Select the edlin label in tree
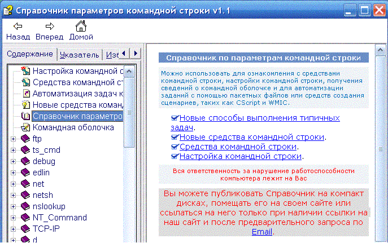This screenshot has width=388, height=243. point(41,173)
